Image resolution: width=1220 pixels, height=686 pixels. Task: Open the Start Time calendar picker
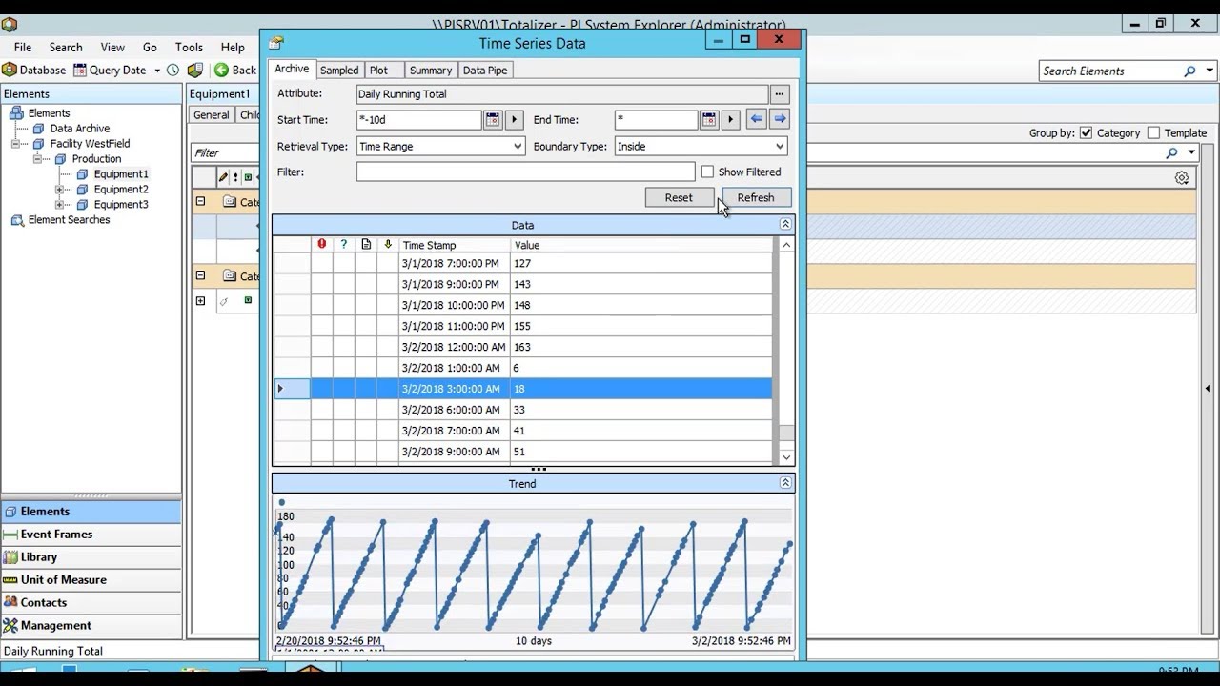pyautogui.click(x=493, y=120)
